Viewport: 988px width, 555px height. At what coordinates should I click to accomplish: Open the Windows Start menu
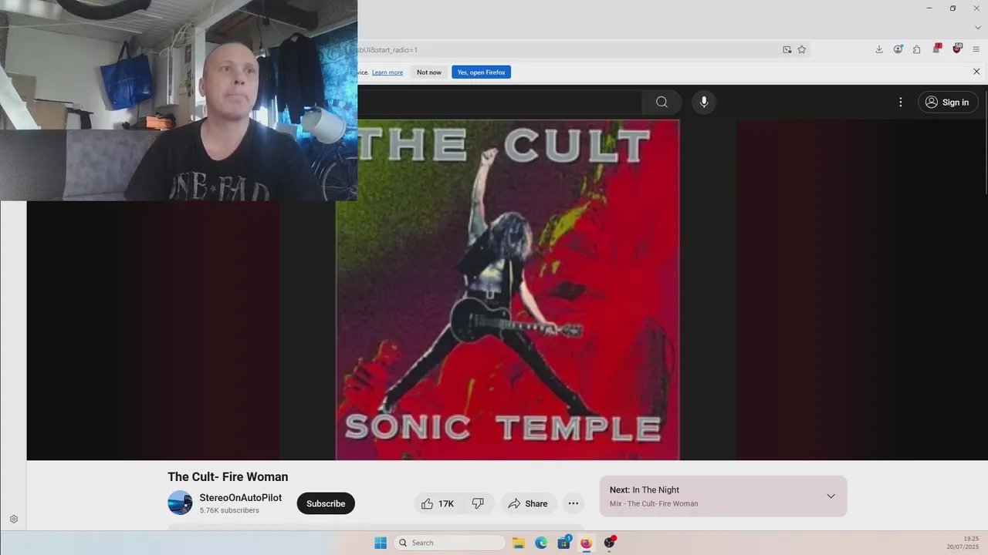(381, 543)
